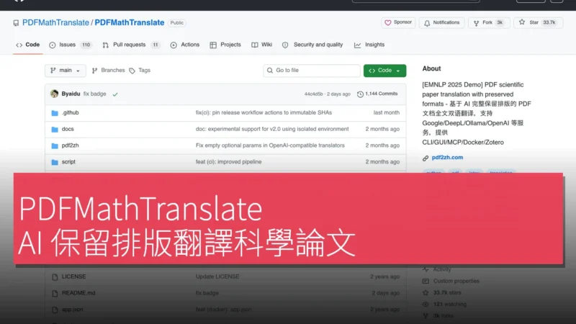The height and width of the screenshot is (324, 576).
Task: Visit pdf2zh.com website link
Action: tap(447, 157)
